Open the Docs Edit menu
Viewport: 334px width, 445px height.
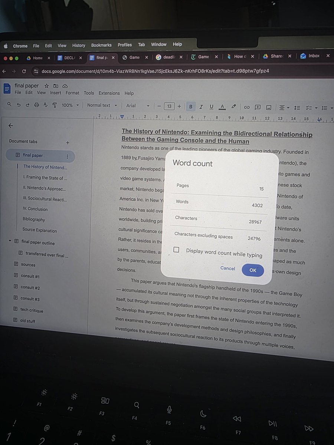(29, 93)
